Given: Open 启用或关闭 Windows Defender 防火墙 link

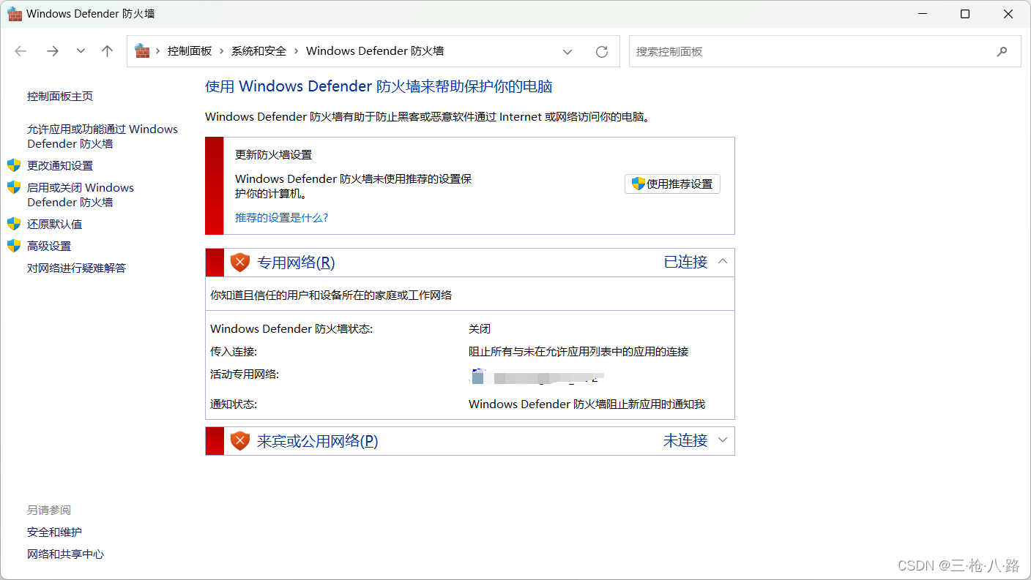Looking at the screenshot, I should [x=81, y=195].
